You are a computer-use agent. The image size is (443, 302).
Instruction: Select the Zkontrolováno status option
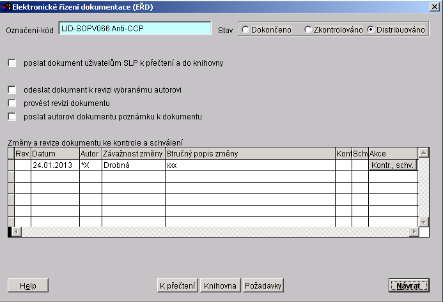pyautogui.click(x=308, y=30)
